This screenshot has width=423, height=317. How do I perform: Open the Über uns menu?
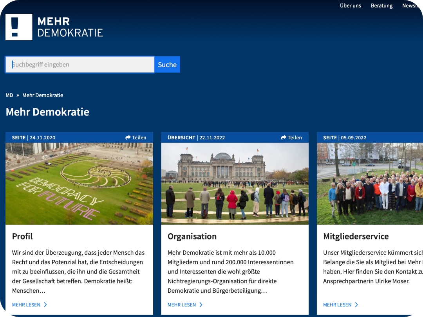tap(351, 5)
